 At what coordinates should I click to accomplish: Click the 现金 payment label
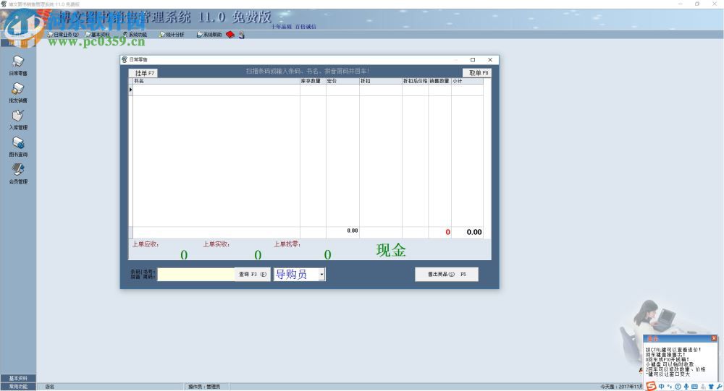(x=391, y=250)
